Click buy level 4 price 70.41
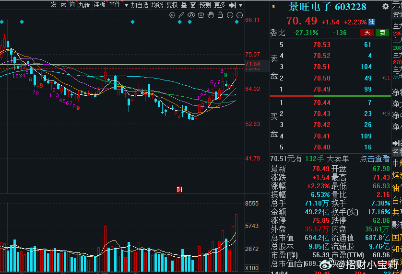 [x=322, y=136]
